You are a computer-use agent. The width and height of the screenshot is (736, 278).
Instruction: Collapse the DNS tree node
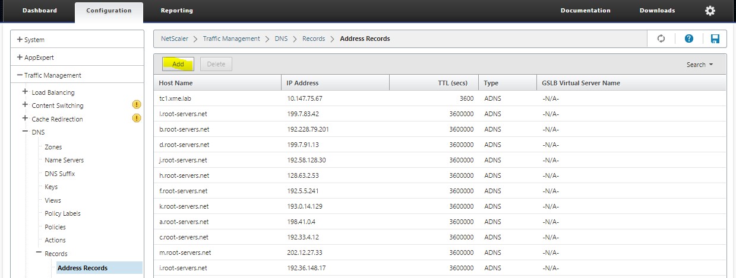pyautogui.click(x=25, y=132)
